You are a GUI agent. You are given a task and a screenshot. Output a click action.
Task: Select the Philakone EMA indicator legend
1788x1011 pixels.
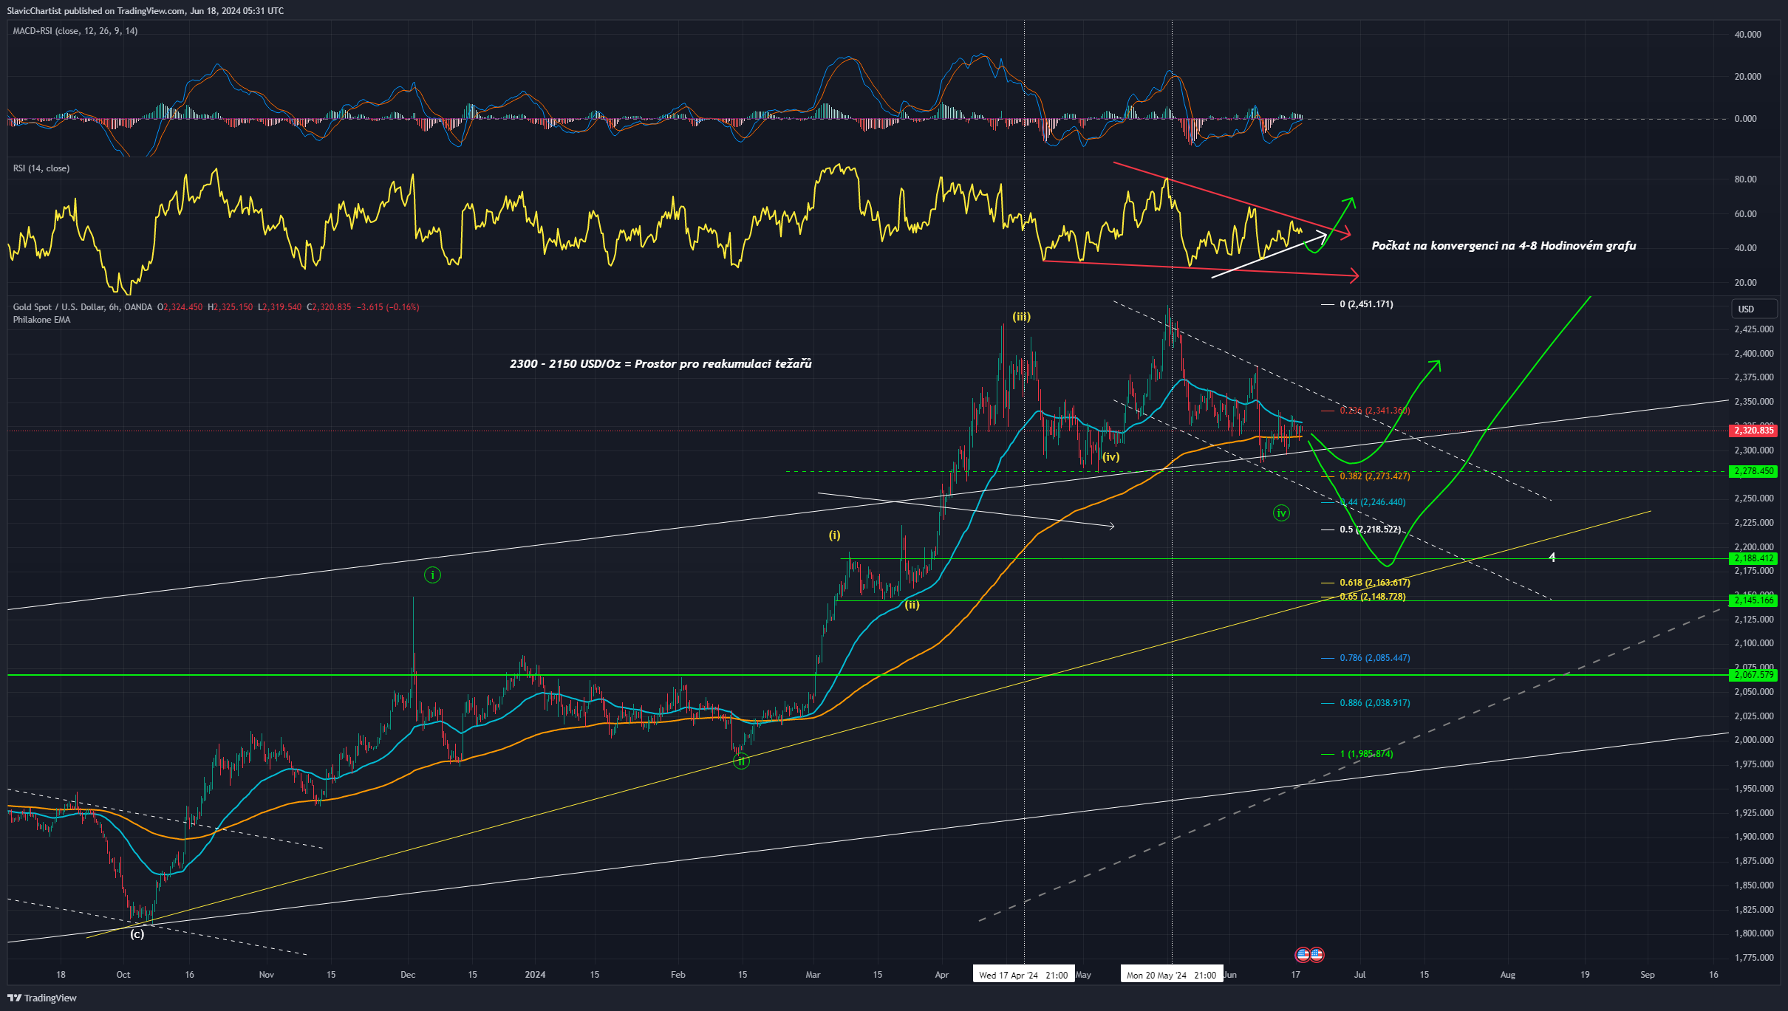41,320
